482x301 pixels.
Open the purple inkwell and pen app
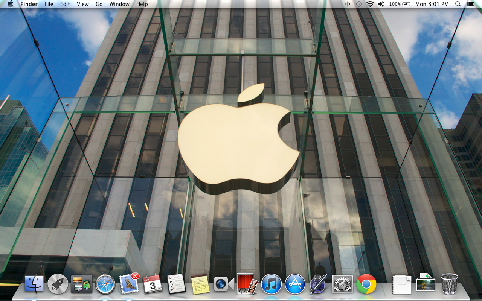click(319, 284)
